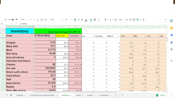Viewport: 175px width, 98px height.
Task: Open the Keep notes side panel icon
Action: click(171, 28)
